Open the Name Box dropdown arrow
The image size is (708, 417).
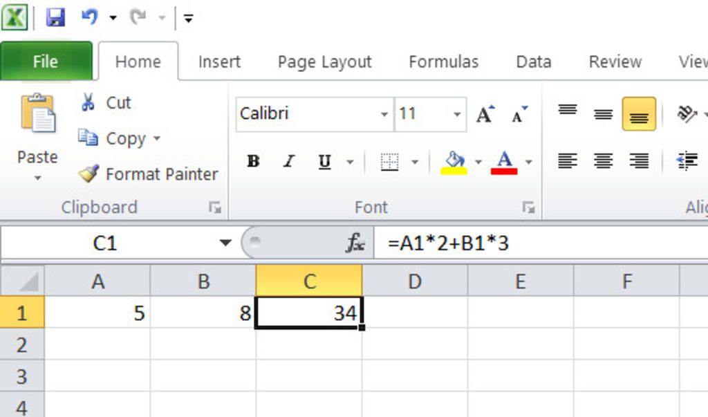tap(225, 243)
